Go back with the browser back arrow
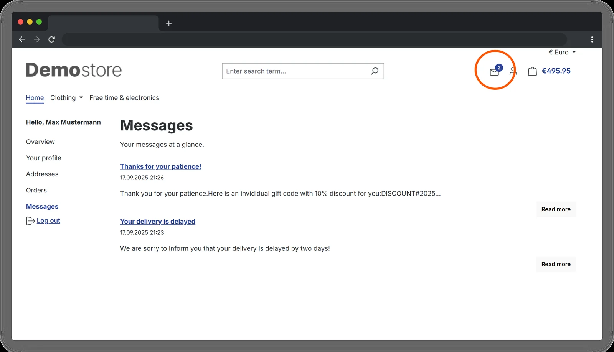This screenshot has height=352, width=614. point(22,39)
